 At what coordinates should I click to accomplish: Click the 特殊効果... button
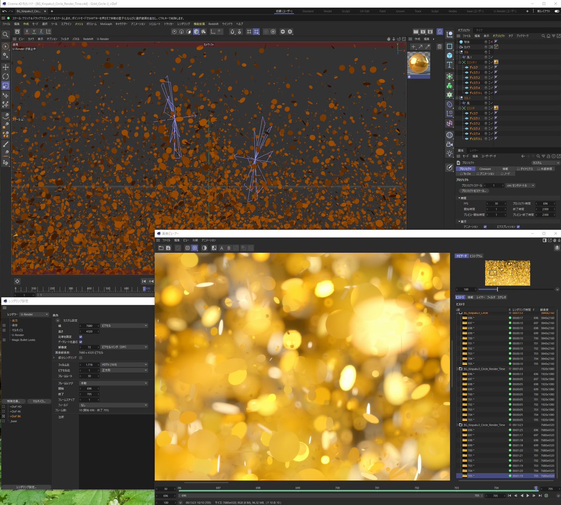(13, 401)
